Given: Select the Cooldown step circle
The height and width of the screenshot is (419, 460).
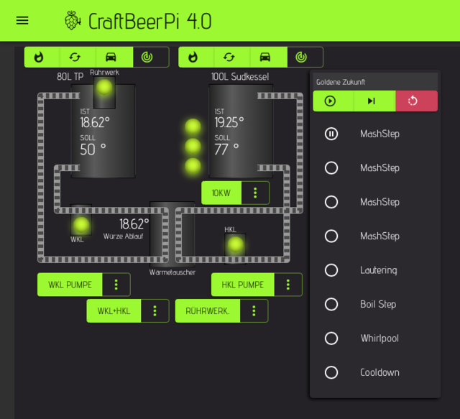Looking at the screenshot, I should point(331,372).
